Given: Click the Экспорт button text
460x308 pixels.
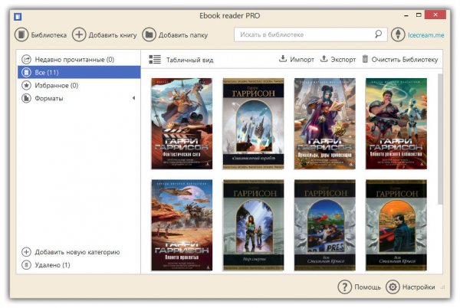Looking at the screenshot, I should click(x=343, y=60).
